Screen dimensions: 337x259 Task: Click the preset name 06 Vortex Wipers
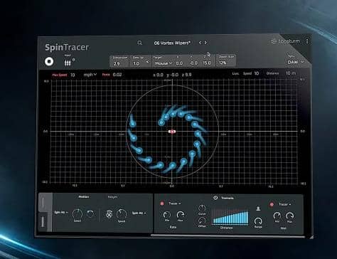pos(172,43)
